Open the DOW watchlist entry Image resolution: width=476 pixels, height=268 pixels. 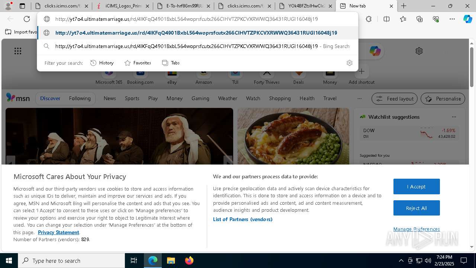[409, 133]
